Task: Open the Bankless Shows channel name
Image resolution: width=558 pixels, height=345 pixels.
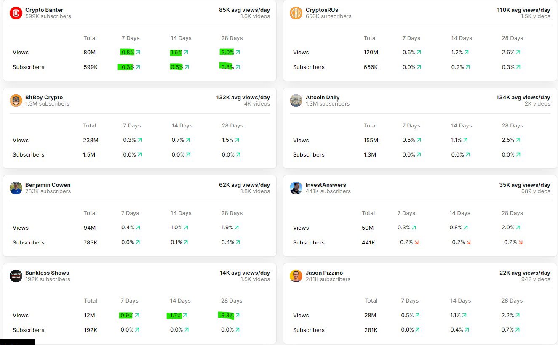Action: point(47,273)
